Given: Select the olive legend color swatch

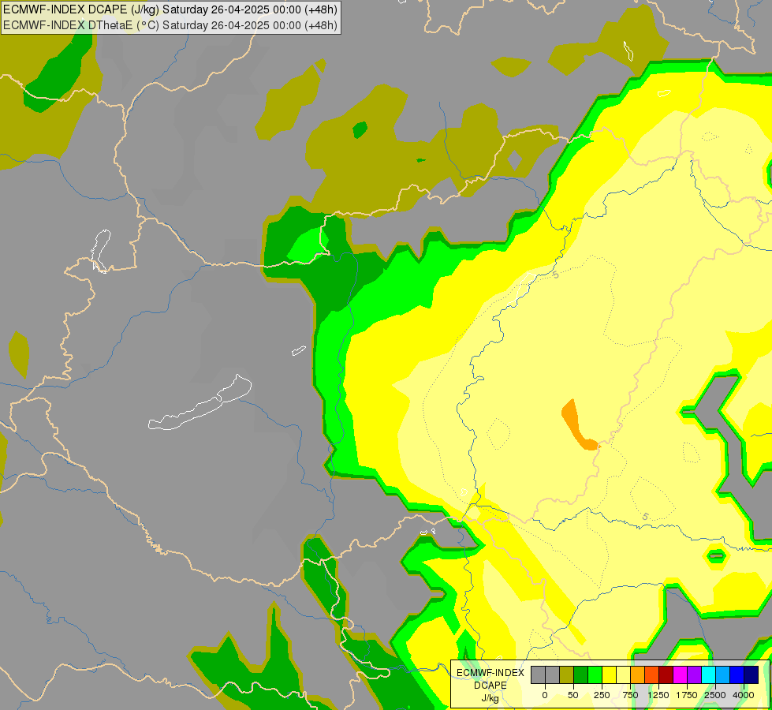Looking at the screenshot, I should click(x=566, y=674).
